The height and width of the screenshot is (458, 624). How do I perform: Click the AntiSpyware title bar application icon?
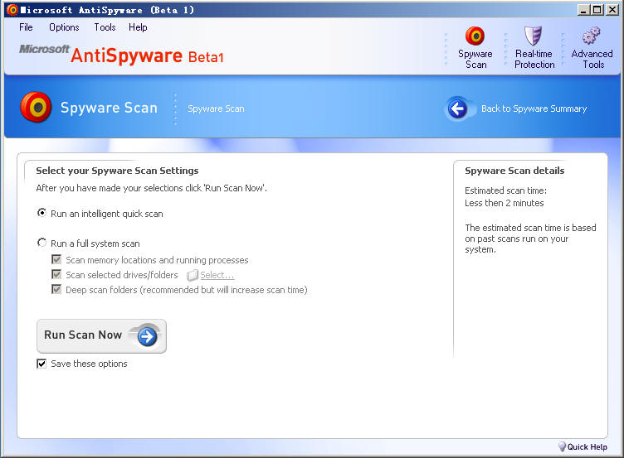tap(12, 10)
